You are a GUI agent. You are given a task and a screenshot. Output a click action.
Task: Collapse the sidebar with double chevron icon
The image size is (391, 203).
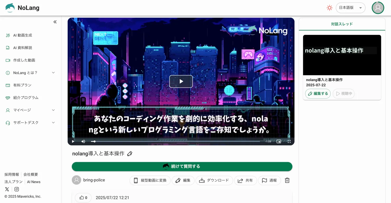tap(55, 22)
